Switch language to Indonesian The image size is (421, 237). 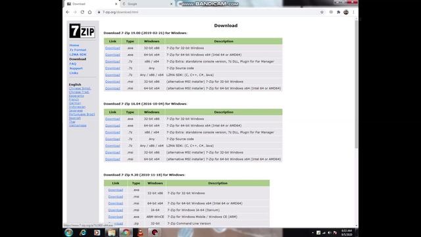pyautogui.click(x=77, y=107)
